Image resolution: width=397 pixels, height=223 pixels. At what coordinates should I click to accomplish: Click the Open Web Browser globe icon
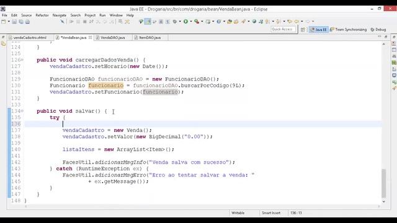click(254, 22)
